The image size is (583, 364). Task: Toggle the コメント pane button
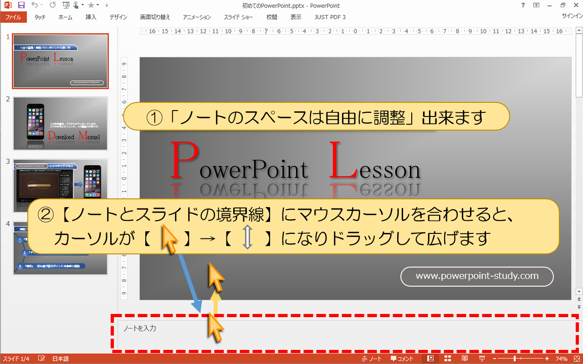pos(402,359)
